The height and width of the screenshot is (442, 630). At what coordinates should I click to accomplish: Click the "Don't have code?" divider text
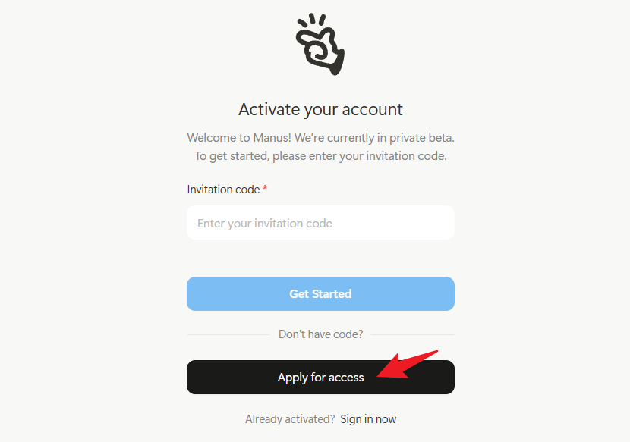320,334
